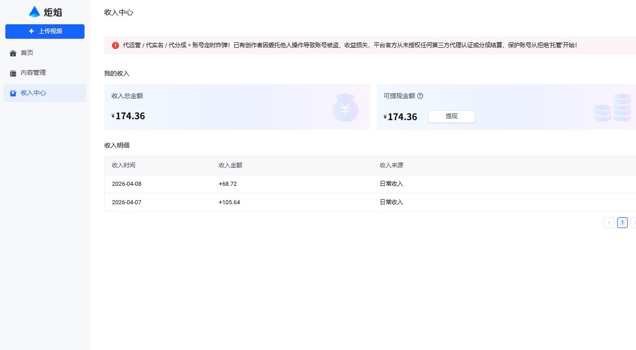
Task: Click the 提现 withdraw button
Action: point(451,117)
